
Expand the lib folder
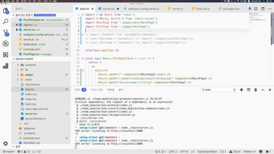coord(18,70)
